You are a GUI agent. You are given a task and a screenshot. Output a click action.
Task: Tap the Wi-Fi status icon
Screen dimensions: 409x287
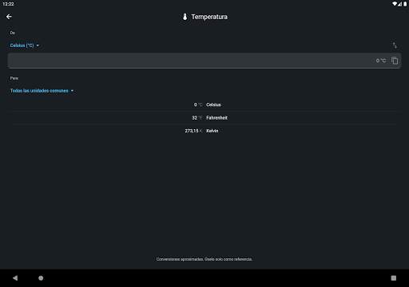395,4
